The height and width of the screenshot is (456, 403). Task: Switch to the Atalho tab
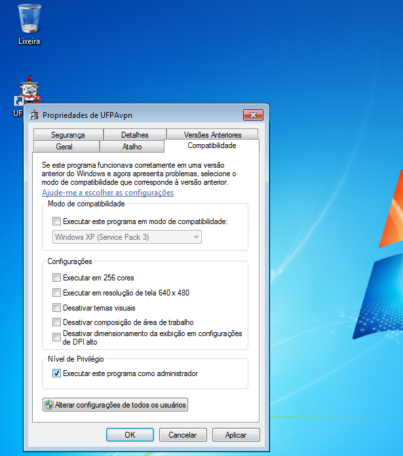[132, 147]
